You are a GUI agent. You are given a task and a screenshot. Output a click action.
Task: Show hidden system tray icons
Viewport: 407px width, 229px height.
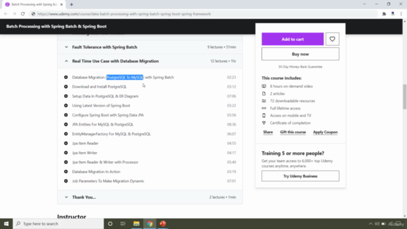(x=370, y=224)
